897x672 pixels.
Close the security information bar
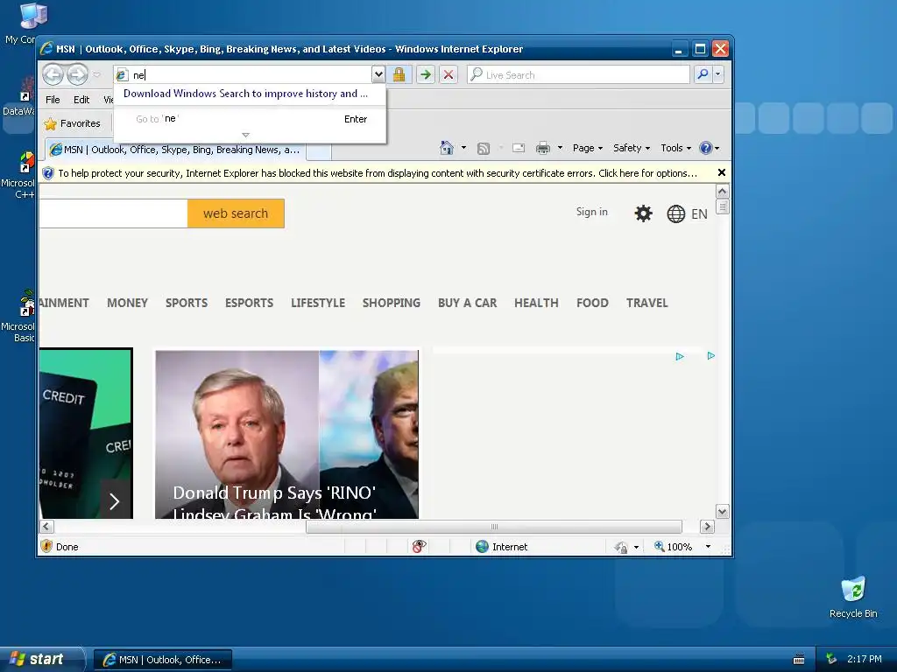pos(722,172)
